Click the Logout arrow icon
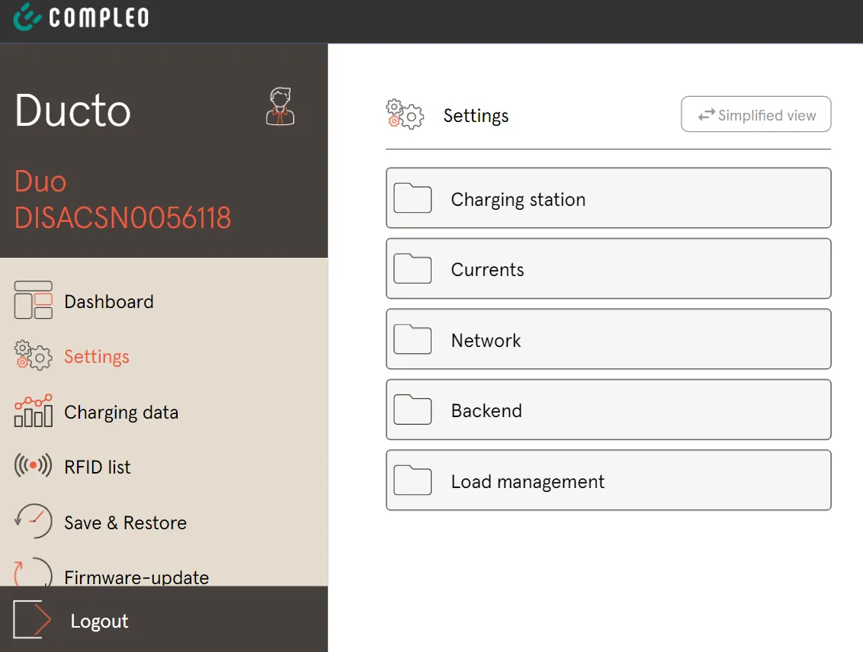 pyautogui.click(x=32, y=619)
